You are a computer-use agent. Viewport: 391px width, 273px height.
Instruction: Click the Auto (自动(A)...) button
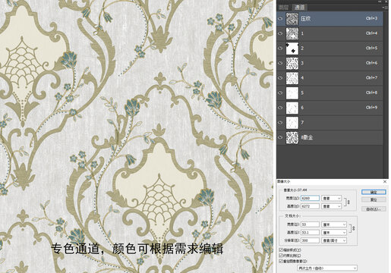(x=374, y=209)
